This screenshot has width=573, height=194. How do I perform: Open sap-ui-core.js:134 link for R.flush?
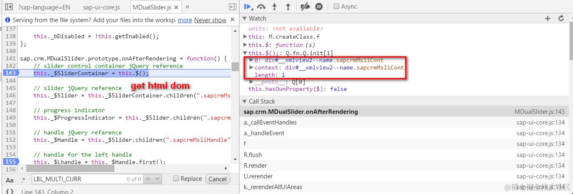pos(540,155)
